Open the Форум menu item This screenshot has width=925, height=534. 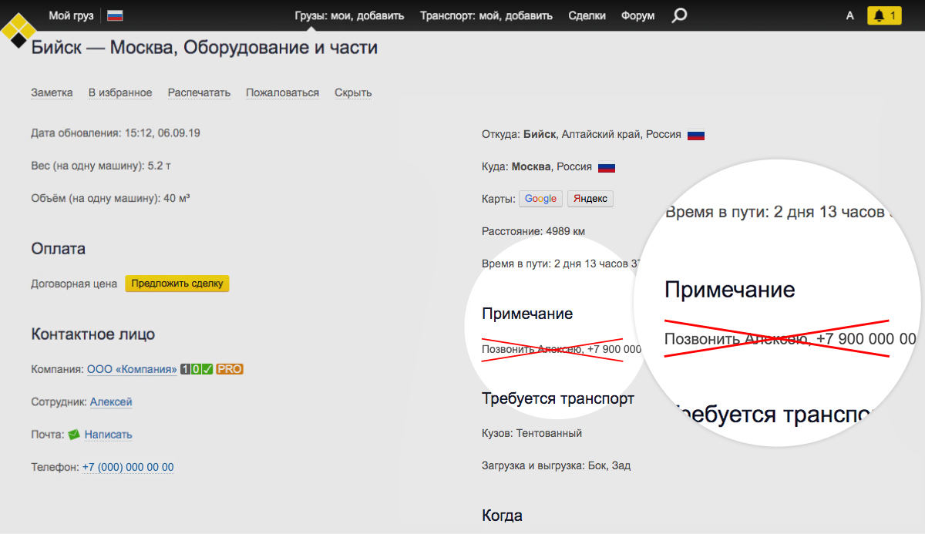click(637, 15)
